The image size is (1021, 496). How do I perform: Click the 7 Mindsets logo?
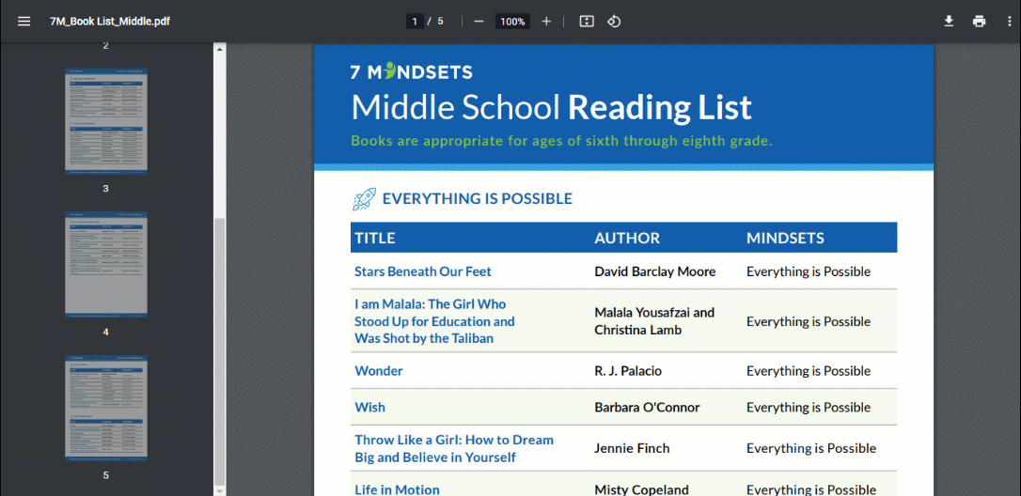tap(412, 71)
